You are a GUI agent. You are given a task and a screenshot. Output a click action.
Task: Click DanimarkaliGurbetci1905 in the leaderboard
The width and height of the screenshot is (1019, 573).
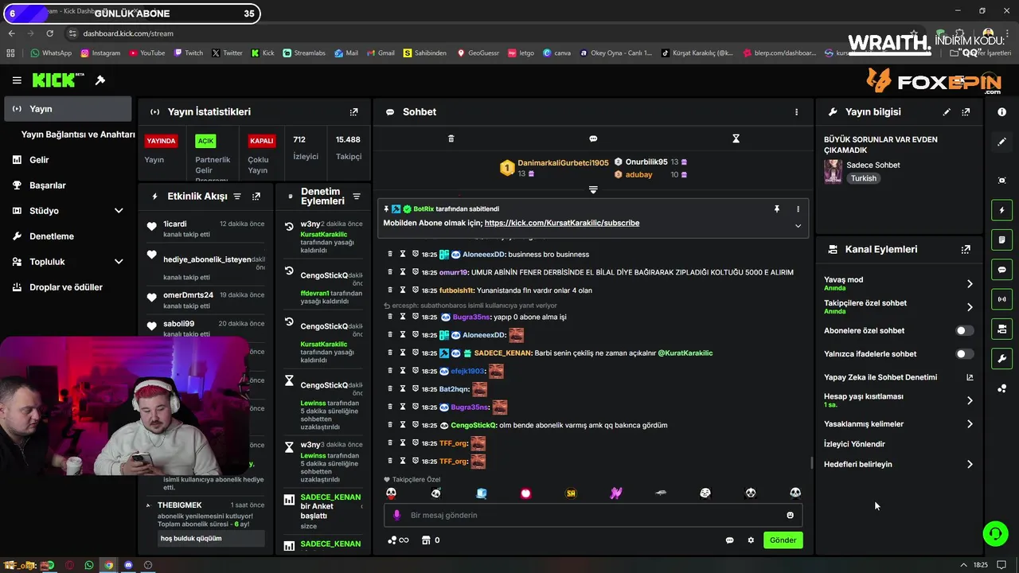coord(563,162)
